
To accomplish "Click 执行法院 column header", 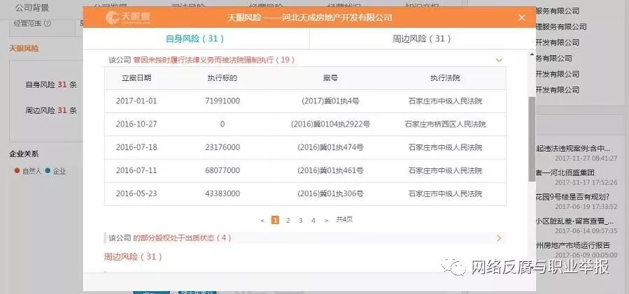I will [x=445, y=78].
